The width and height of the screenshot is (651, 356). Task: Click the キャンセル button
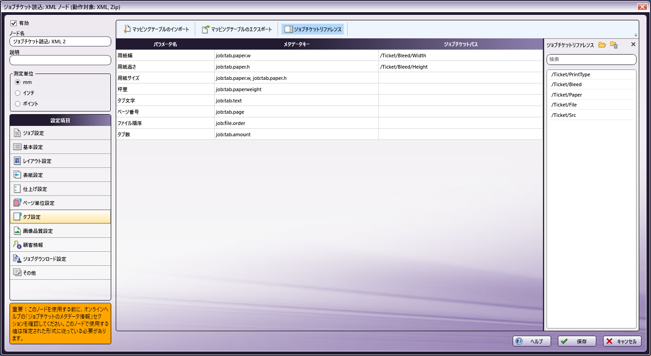click(622, 342)
